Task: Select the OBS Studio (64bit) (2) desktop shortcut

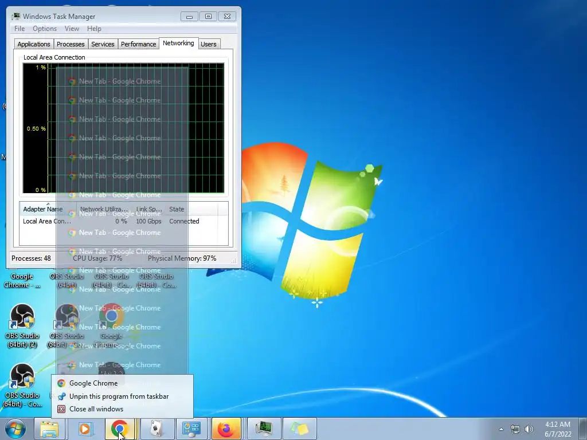Action: (x=22, y=325)
